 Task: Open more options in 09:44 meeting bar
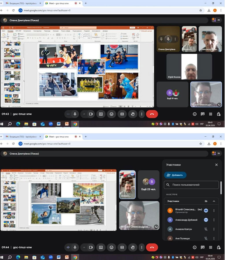tap(142, 247)
